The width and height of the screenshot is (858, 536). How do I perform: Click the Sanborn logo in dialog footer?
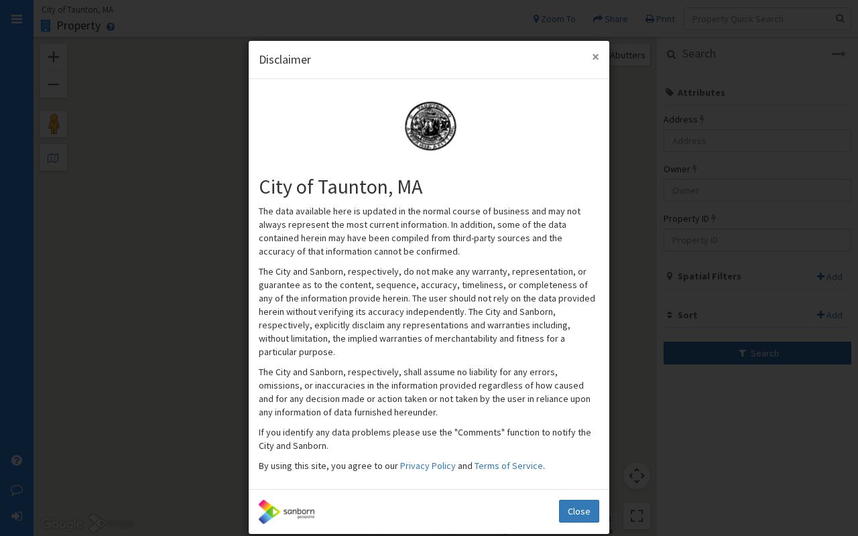tap(287, 512)
